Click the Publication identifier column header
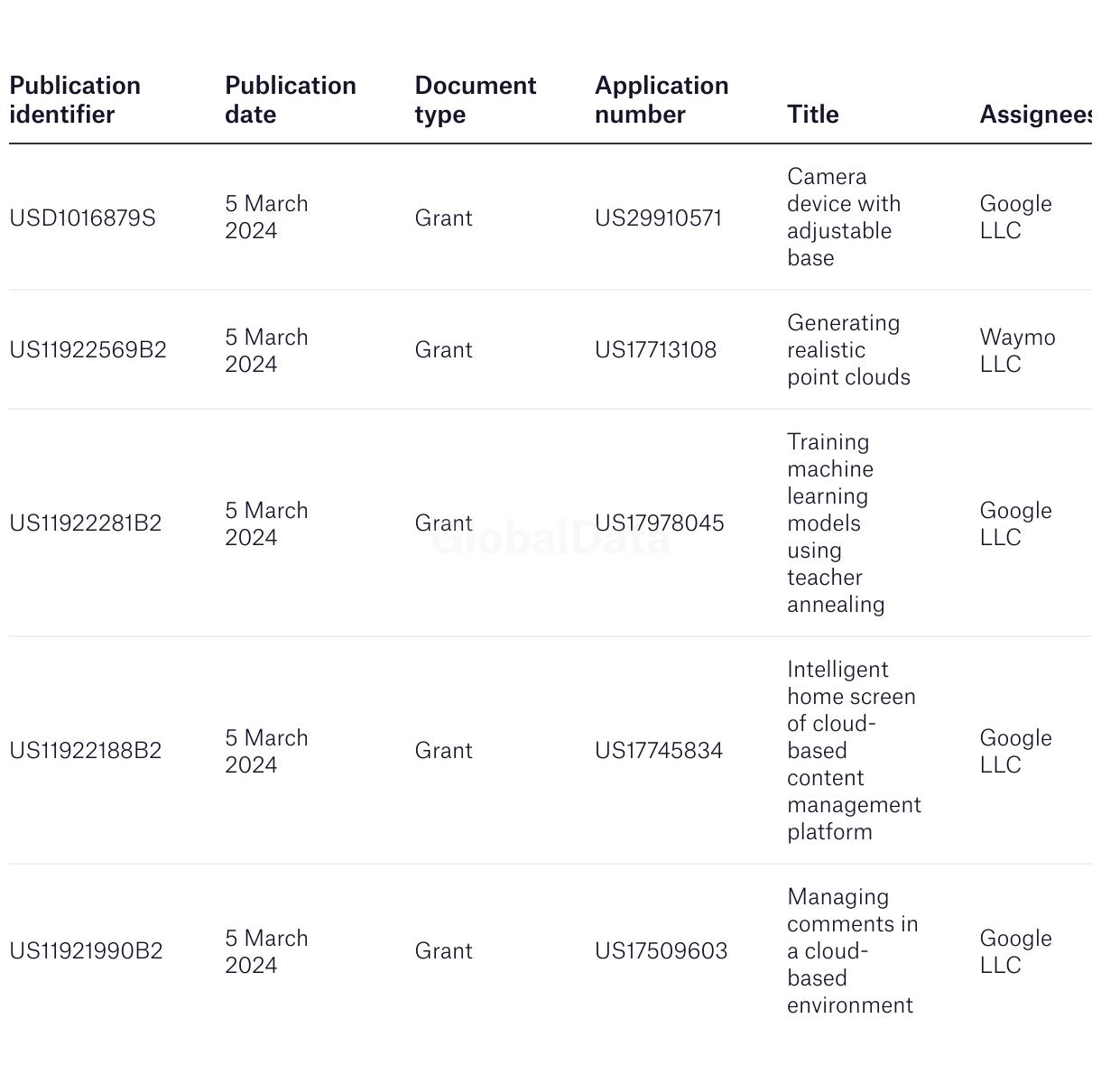 pos(75,100)
